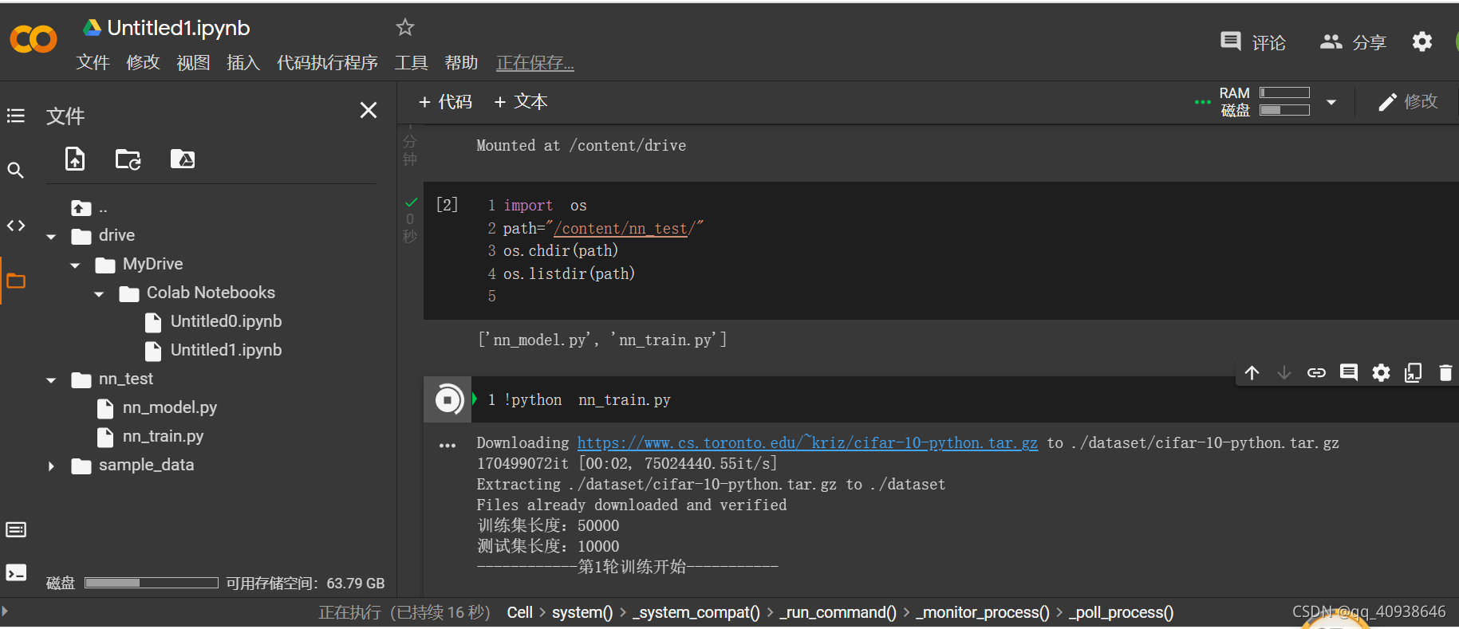Open command palette sidebar icon

16,530
